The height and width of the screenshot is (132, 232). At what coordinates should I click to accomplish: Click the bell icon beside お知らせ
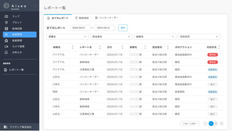pos(6,52)
